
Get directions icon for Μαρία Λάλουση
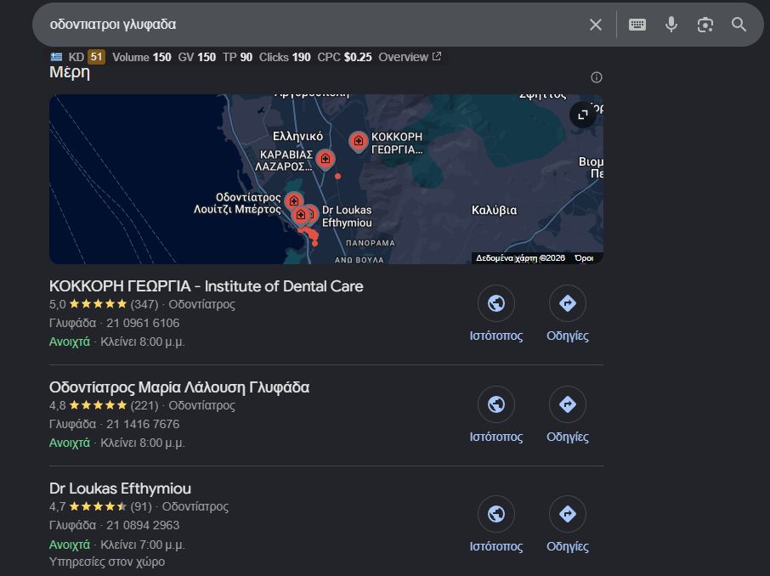pos(567,404)
